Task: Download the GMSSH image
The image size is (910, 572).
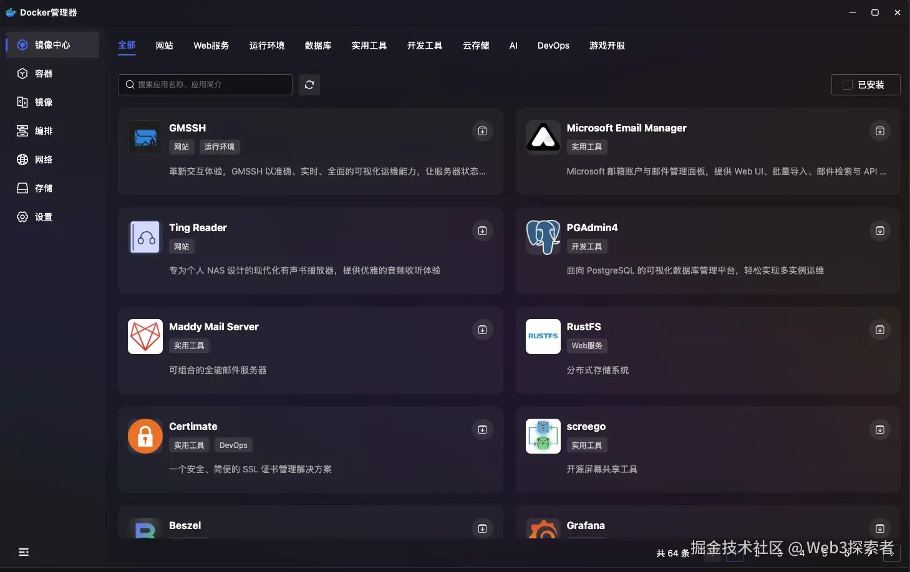Action: pos(482,131)
